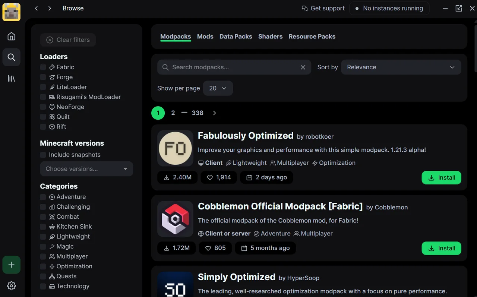
Task: Click the Clear filters button
Action: click(x=68, y=40)
